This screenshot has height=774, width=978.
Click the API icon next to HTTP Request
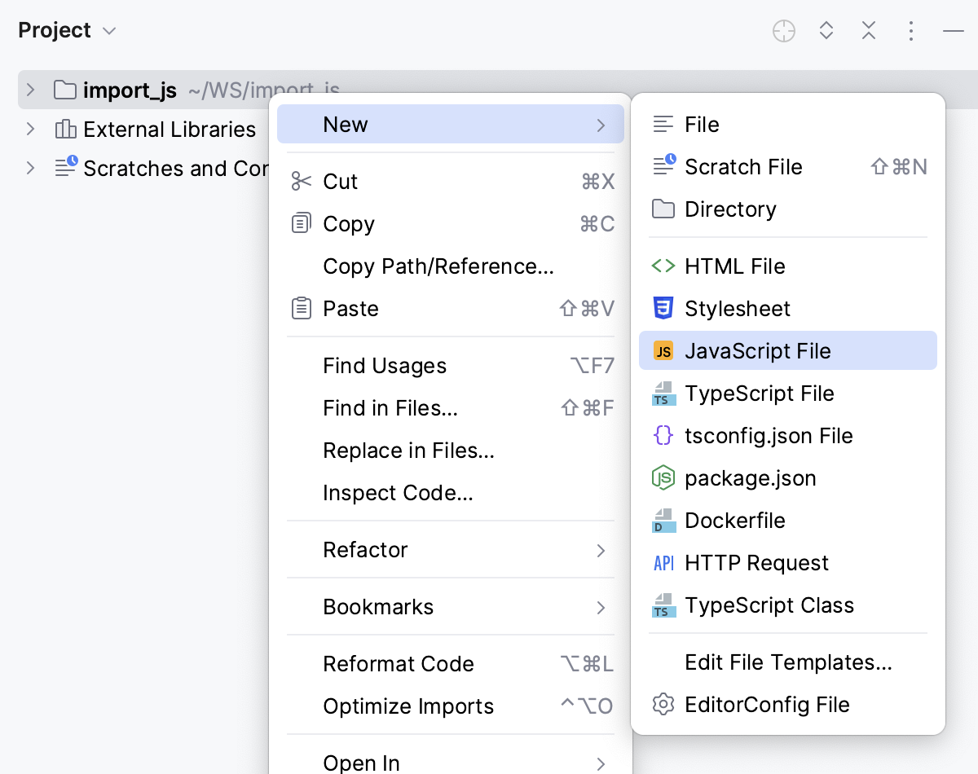663,562
